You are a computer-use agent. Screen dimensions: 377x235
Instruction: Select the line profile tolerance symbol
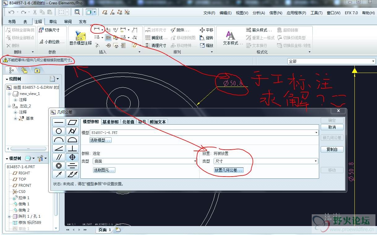pyautogui.click(x=59, y=140)
